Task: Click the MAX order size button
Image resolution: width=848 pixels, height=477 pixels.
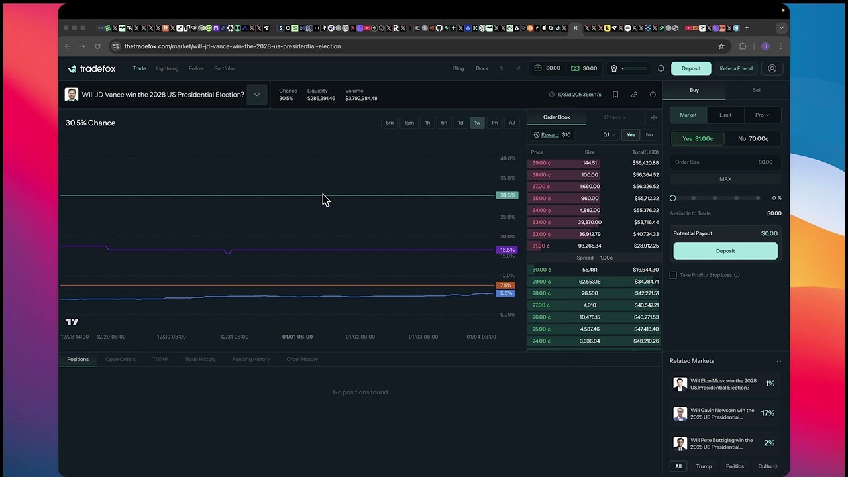Action: 725,179
